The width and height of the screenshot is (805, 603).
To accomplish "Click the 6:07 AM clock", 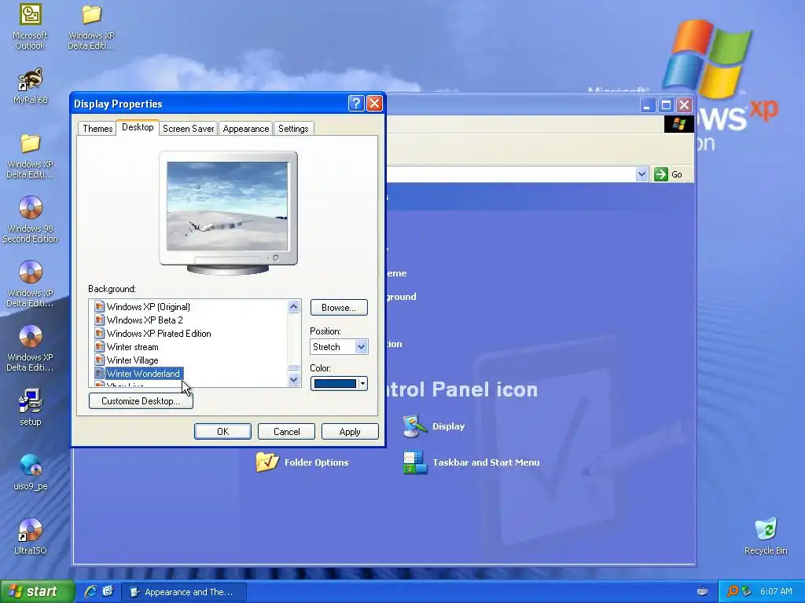I will 776,591.
